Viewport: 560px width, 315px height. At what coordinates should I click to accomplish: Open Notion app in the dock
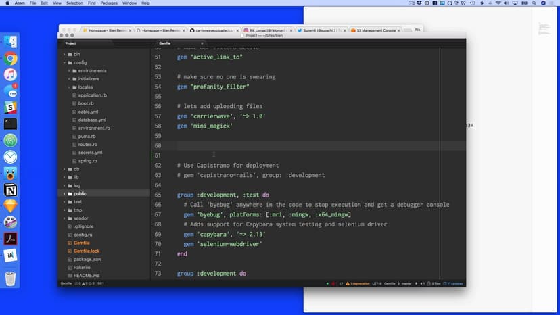point(10,189)
